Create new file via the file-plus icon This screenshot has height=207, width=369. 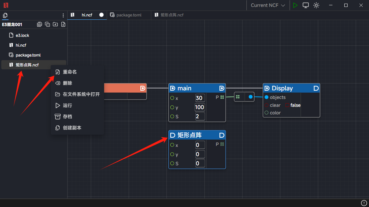[x=63, y=24]
